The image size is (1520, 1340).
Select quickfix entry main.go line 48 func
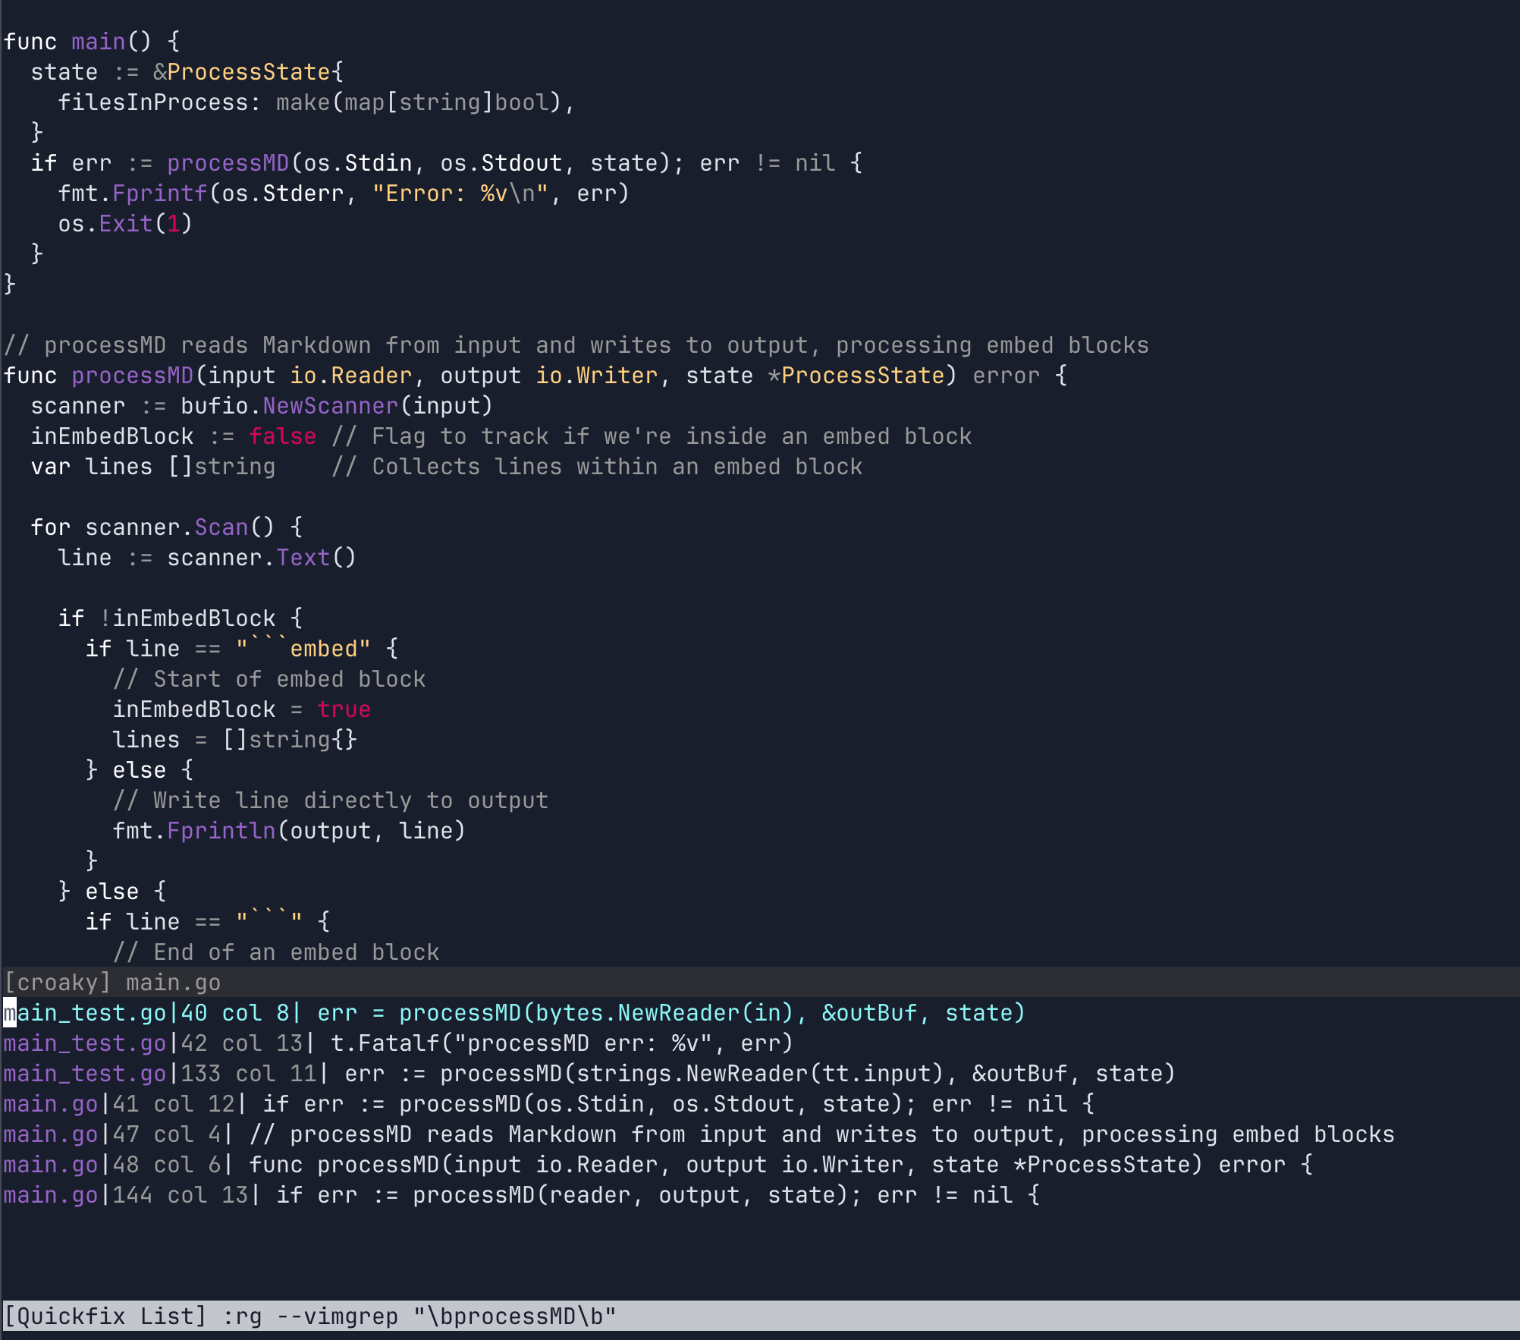(x=658, y=1165)
